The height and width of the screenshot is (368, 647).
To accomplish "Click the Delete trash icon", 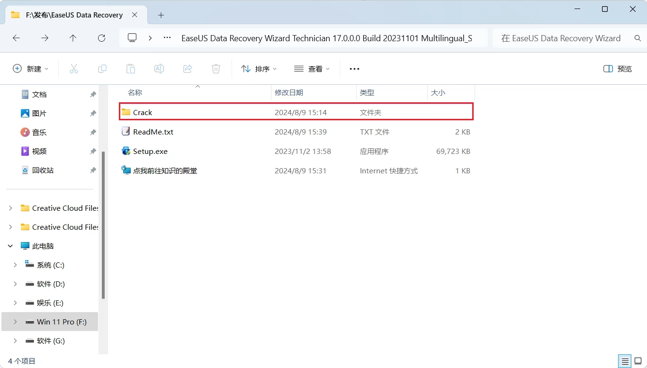I will (216, 69).
